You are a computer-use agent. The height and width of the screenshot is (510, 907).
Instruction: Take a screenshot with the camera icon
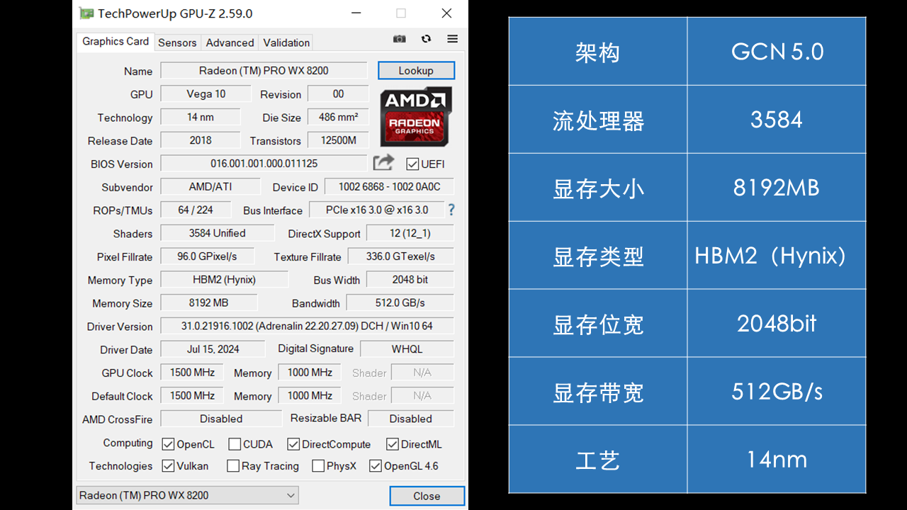tap(400, 39)
